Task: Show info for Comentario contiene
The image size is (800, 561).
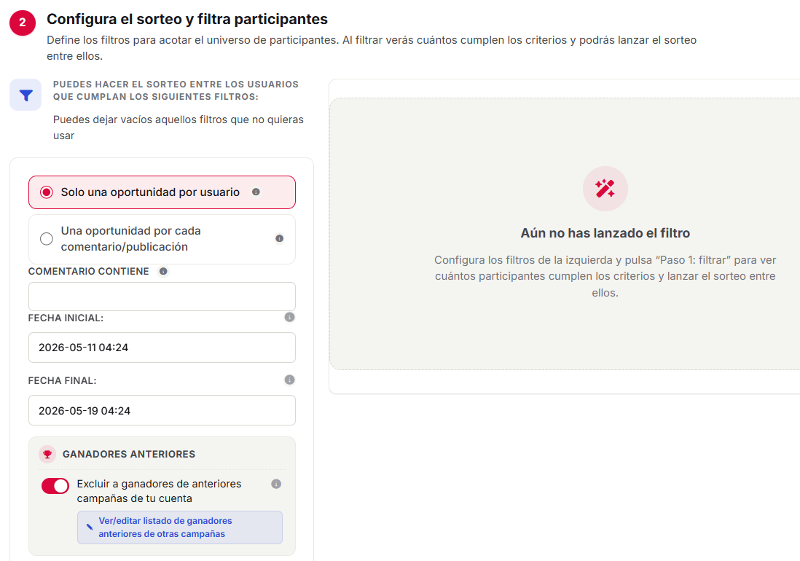Action: tap(163, 271)
